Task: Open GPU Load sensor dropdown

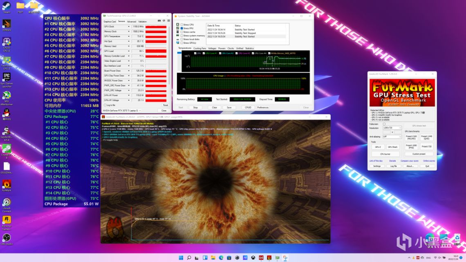Action: 129,51
